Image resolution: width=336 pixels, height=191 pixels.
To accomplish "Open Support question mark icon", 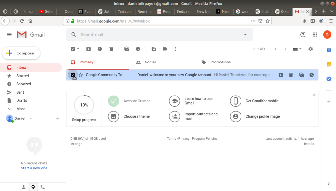I will [x=303, y=35].
